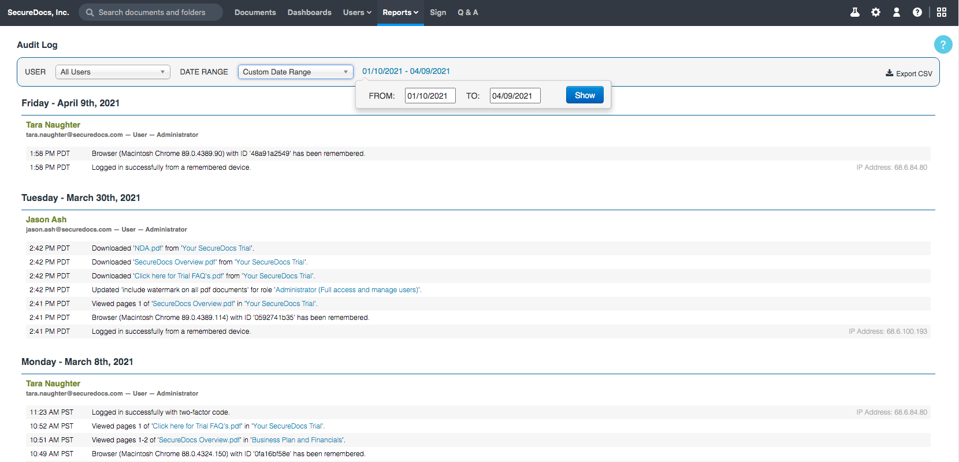Viewport: 959px width, 462px height.
Task: Open the 'Business Plan and Financials' link
Action: (298, 440)
